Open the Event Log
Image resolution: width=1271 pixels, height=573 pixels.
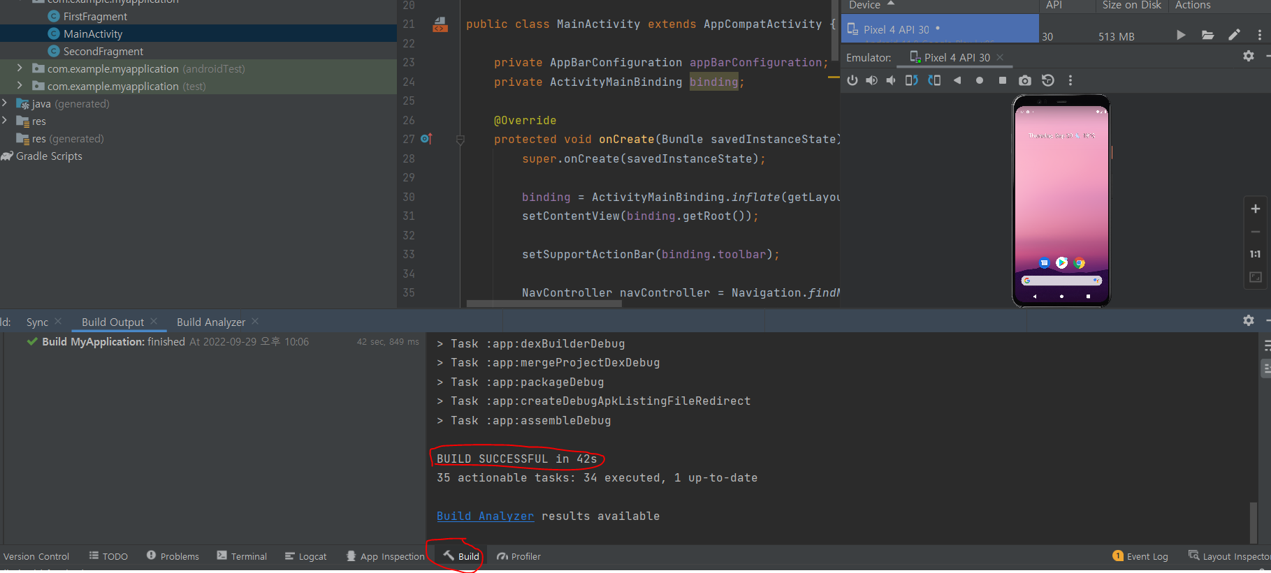click(x=1140, y=556)
